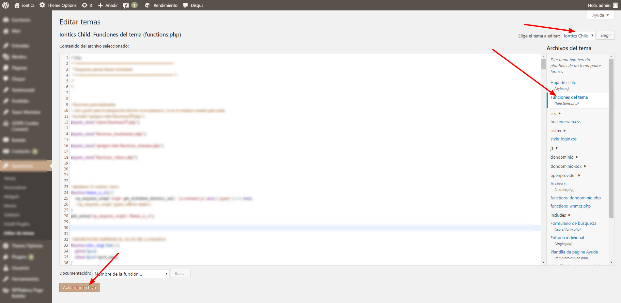Image resolution: width=621 pixels, height=303 pixels.
Task: Click the Rendimiento speedometer icon
Action: [x=147, y=5]
